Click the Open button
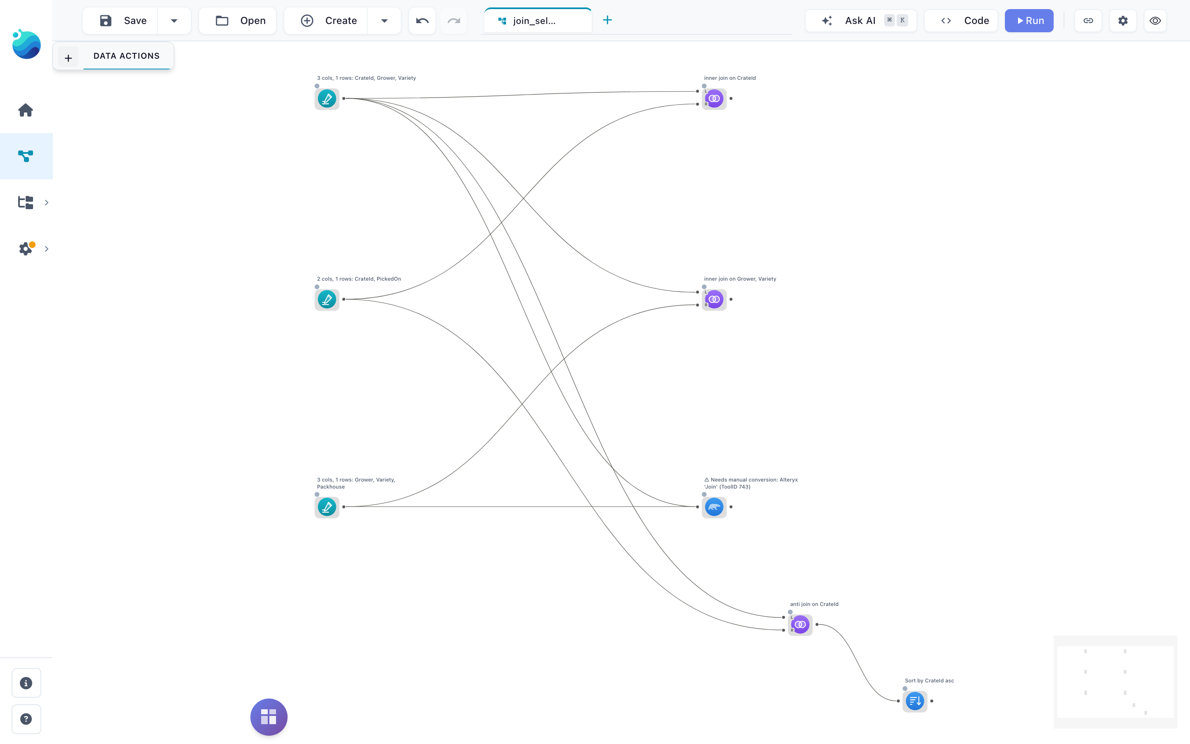 tap(238, 21)
